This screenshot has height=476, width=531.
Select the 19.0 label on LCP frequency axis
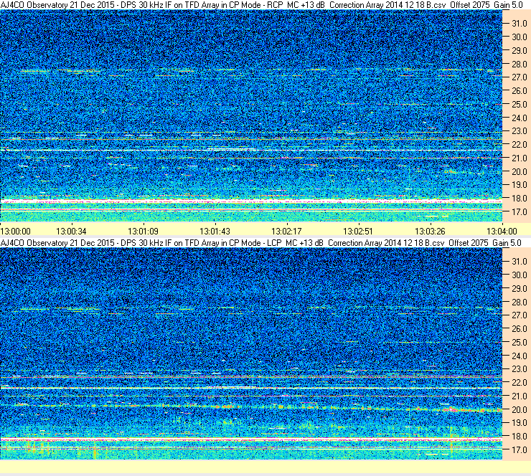click(519, 423)
